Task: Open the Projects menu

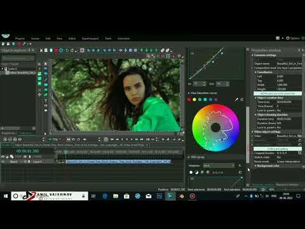Action: click(x=20, y=38)
